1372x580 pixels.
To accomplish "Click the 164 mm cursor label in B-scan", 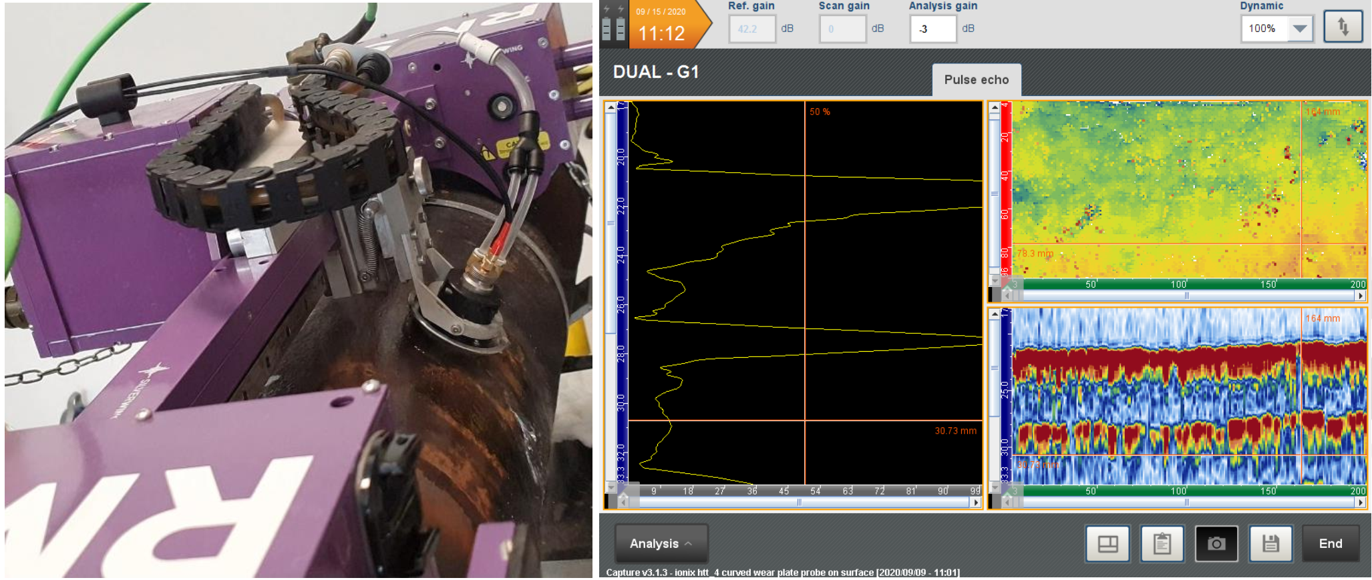I will 1323,318.
